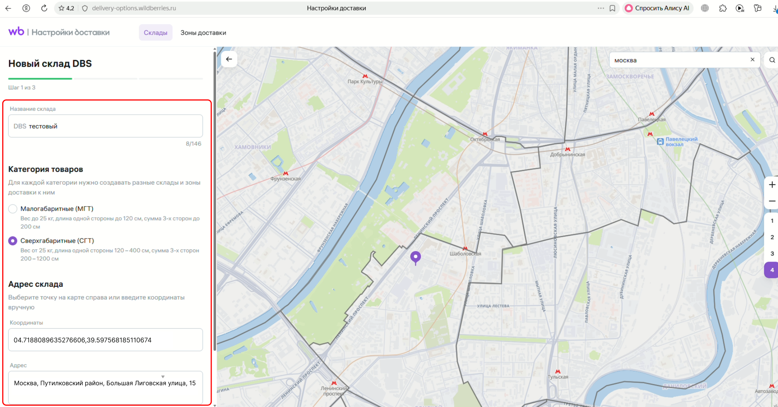The height and width of the screenshot is (407, 778).
Task: Clear the map search field text
Action: pos(752,60)
